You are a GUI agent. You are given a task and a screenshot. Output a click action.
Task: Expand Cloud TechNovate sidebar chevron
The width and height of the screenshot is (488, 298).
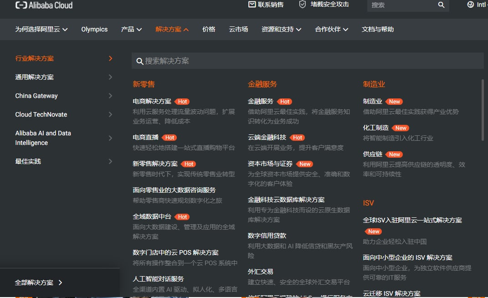tap(110, 114)
